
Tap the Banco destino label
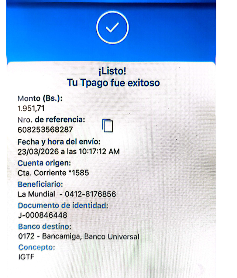coord(45,226)
